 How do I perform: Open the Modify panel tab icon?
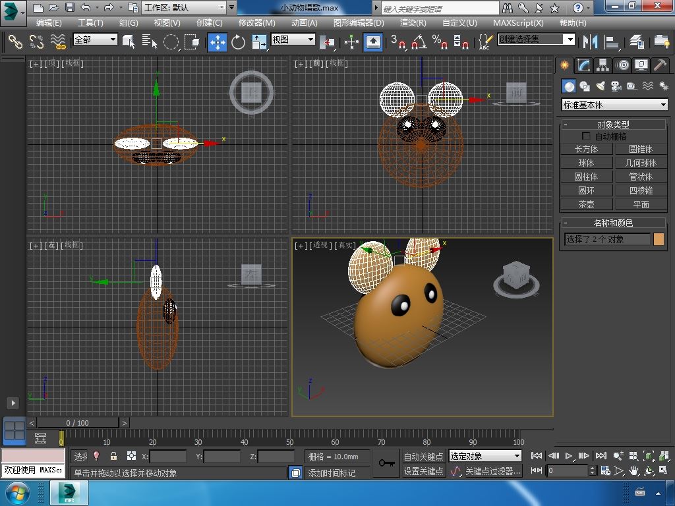tap(583, 65)
